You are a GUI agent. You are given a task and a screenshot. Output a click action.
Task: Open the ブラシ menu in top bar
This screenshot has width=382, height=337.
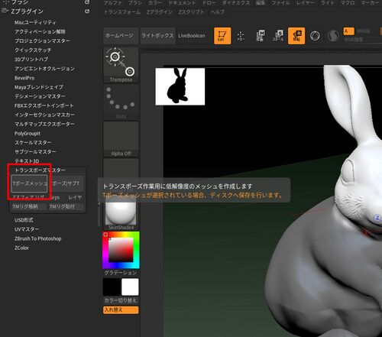pos(135,3)
